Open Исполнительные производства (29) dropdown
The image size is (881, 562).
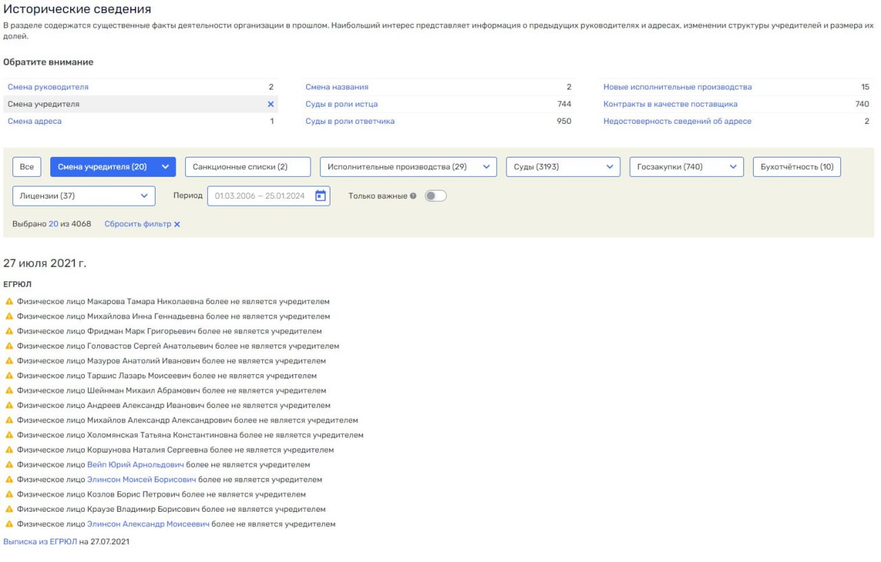[x=408, y=167]
